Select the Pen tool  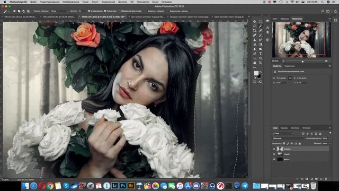(254, 54)
